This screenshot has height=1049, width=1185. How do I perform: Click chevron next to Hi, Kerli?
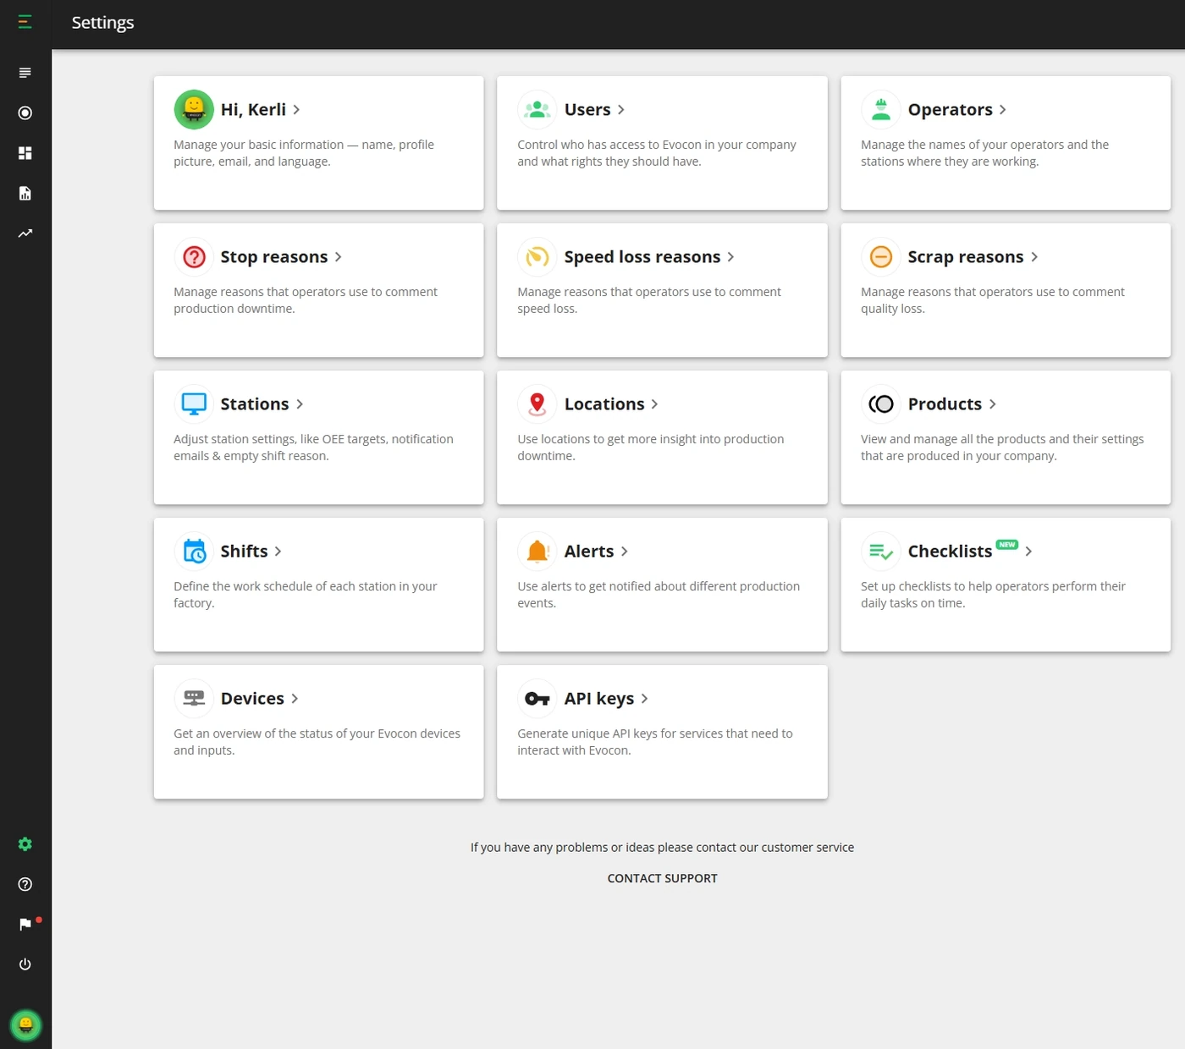[x=296, y=110]
